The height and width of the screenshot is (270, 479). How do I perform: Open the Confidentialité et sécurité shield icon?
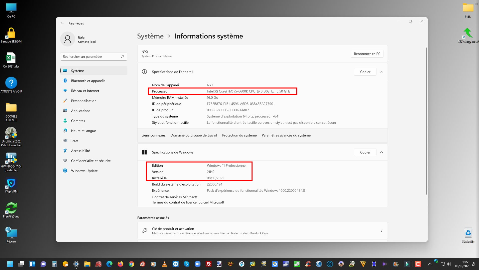pyautogui.click(x=65, y=161)
